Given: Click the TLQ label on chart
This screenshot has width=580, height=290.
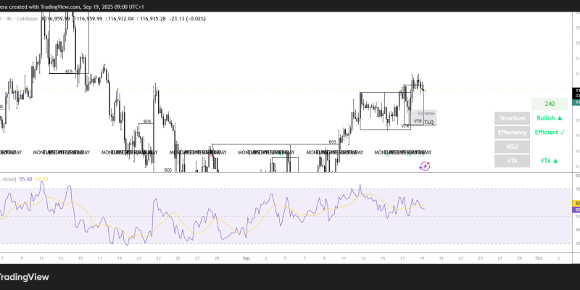Looking at the screenshot, I should 428,122.
